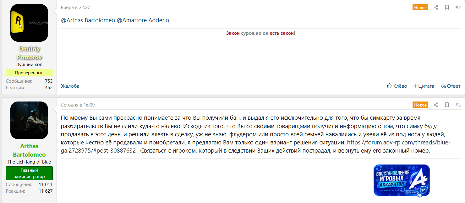Click the 'Лучший коп' user title
Viewport: 465px width, 203px height.
[x=29, y=65]
